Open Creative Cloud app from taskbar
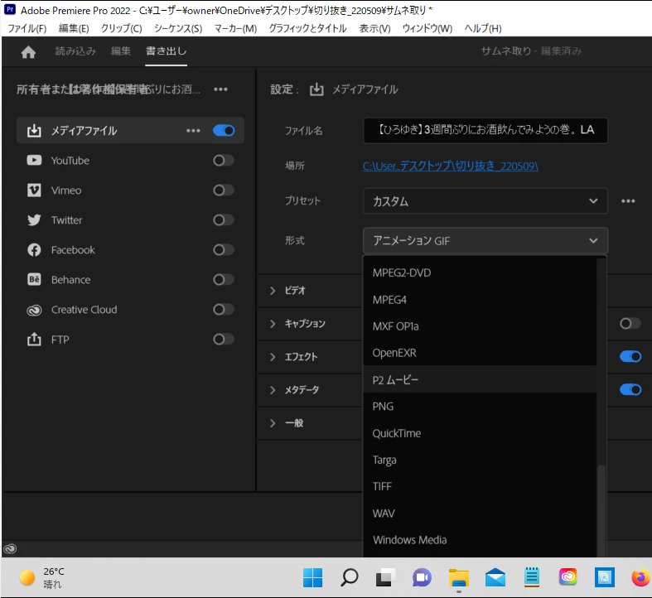Viewport: 652px width, 598px height. click(x=568, y=577)
